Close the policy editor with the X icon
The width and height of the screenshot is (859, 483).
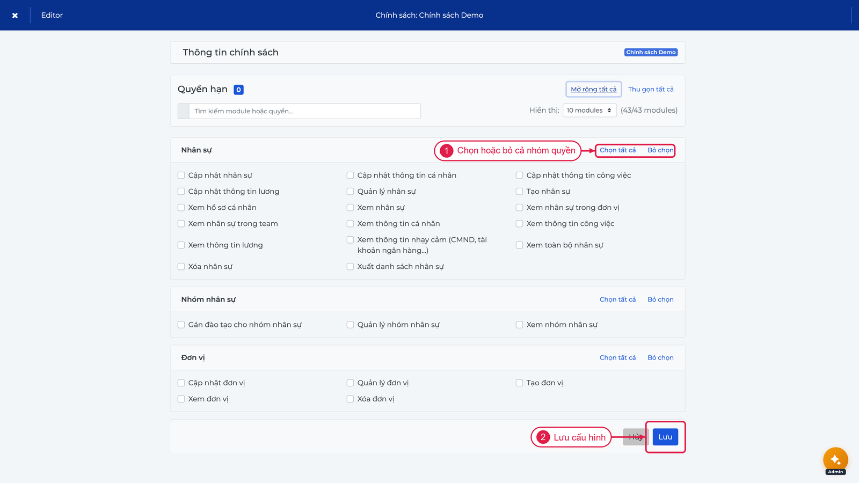pyautogui.click(x=15, y=16)
